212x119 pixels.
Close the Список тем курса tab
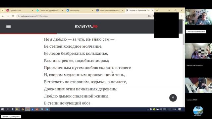tap(63, 10)
